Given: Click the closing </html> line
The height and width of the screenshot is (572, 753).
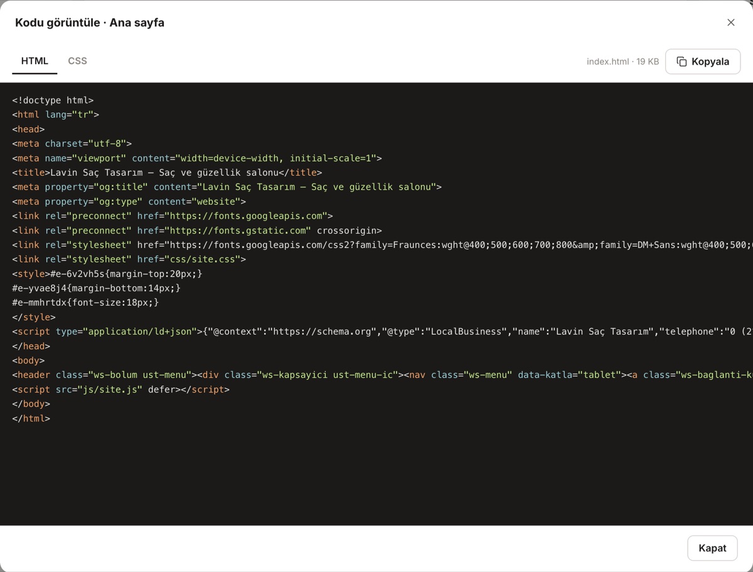Looking at the screenshot, I should 31,418.
